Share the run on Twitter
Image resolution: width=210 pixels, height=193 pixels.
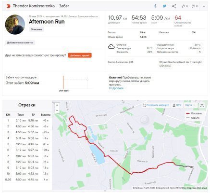pyautogui.click(x=164, y=6)
